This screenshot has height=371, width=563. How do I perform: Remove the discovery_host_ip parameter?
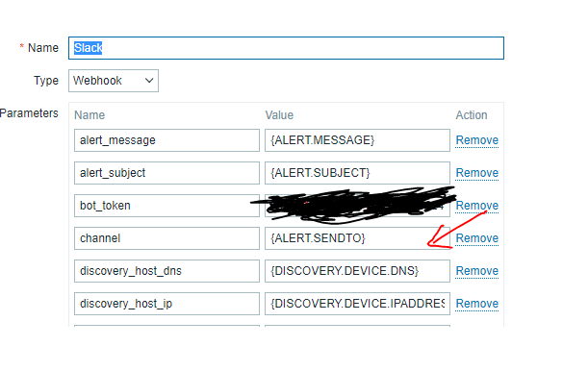[x=476, y=304]
